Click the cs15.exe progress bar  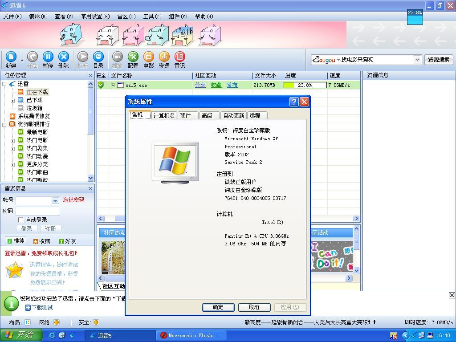point(305,85)
